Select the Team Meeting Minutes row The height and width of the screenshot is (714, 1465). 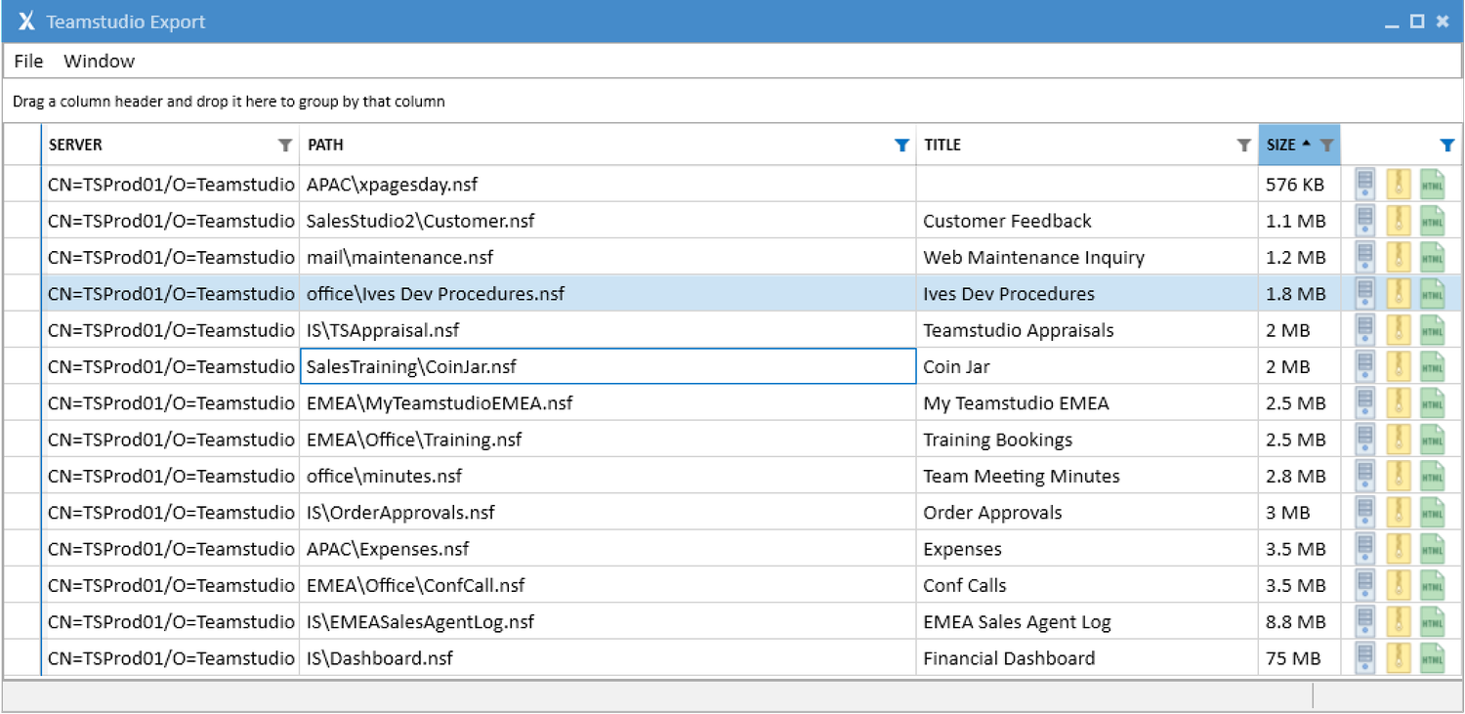click(586, 476)
